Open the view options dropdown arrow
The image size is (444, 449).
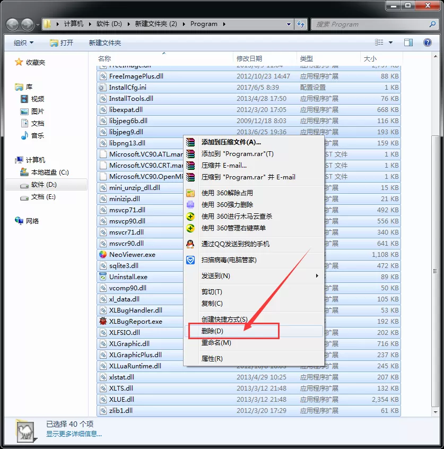coord(390,42)
